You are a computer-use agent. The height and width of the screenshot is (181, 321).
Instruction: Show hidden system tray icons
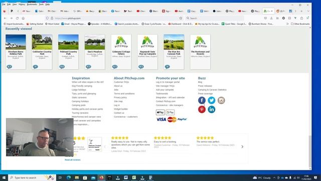tap(274, 177)
